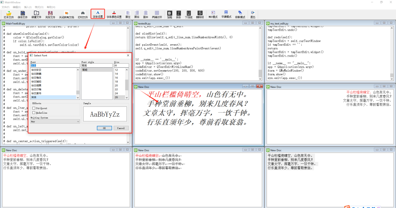Click the font list scroll-up arrow
This screenshot has height=208, width=396.
[x=78, y=70]
